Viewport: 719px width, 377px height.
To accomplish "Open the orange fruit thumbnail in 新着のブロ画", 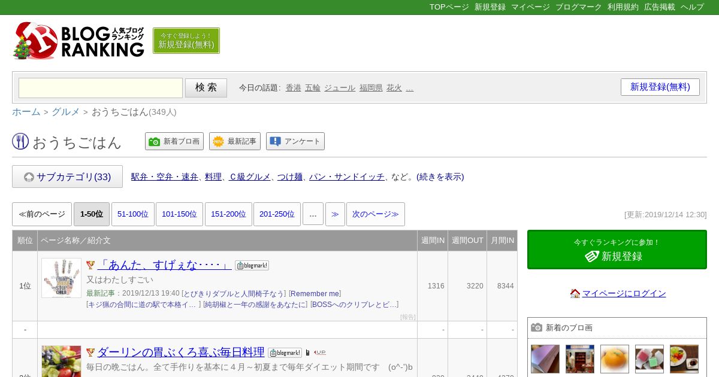I will (x=615, y=359).
